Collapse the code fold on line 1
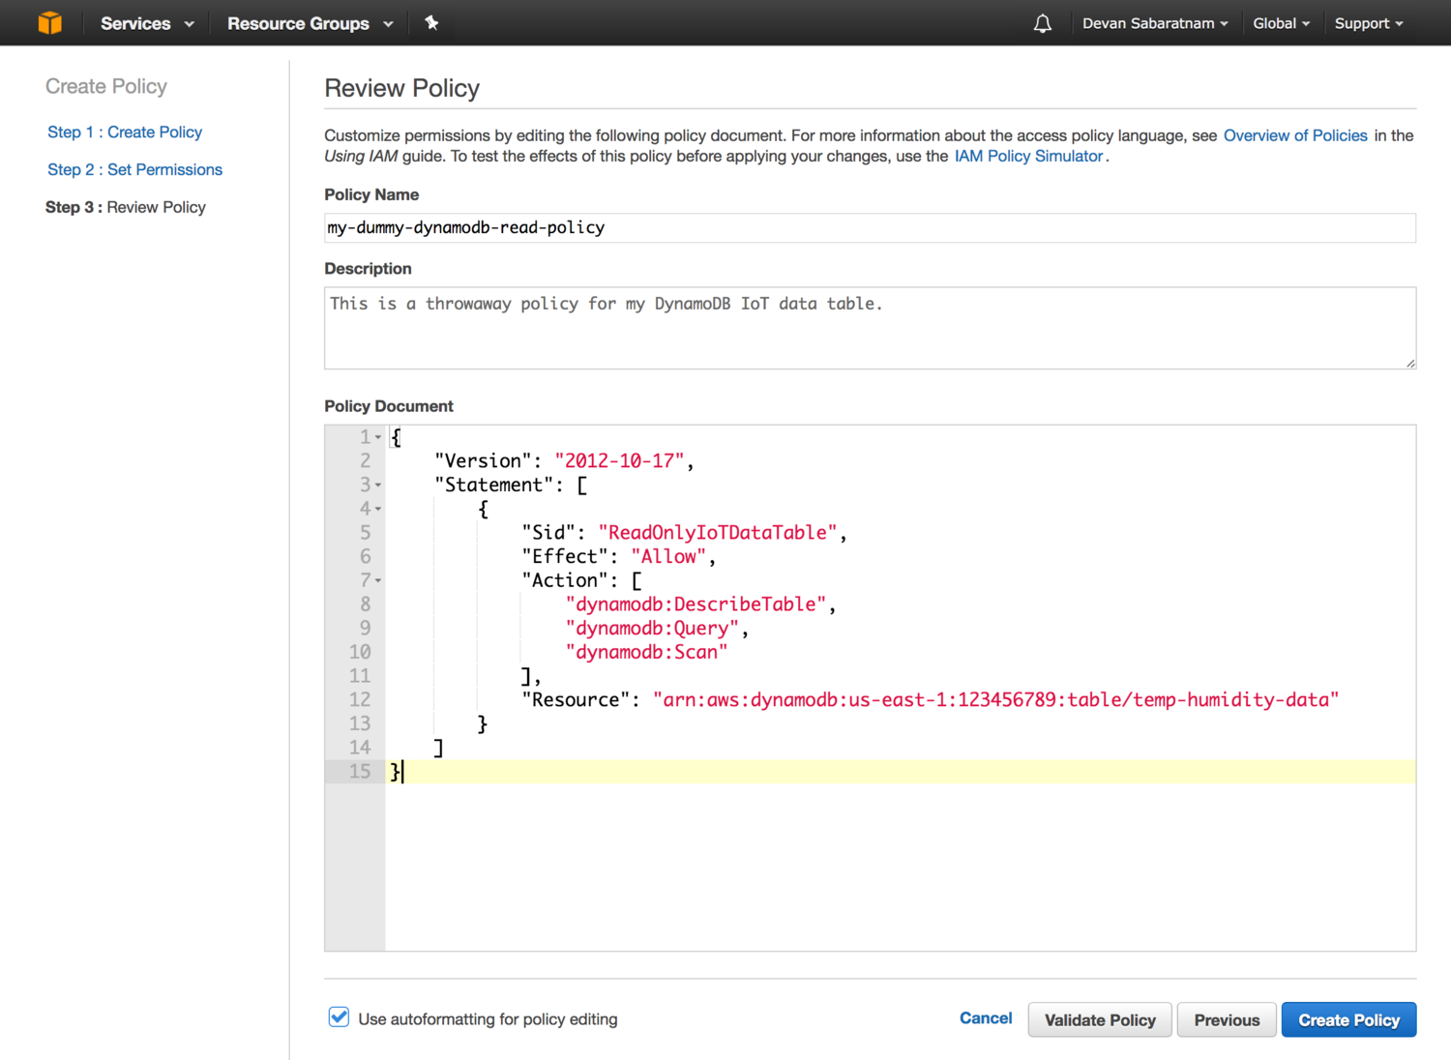1451x1060 pixels. tap(378, 437)
